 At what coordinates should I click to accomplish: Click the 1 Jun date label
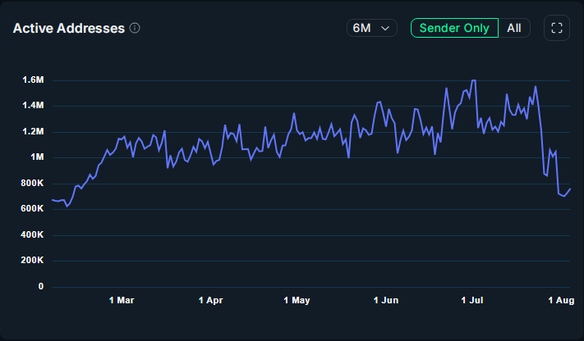pyautogui.click(x=385, y=301)
